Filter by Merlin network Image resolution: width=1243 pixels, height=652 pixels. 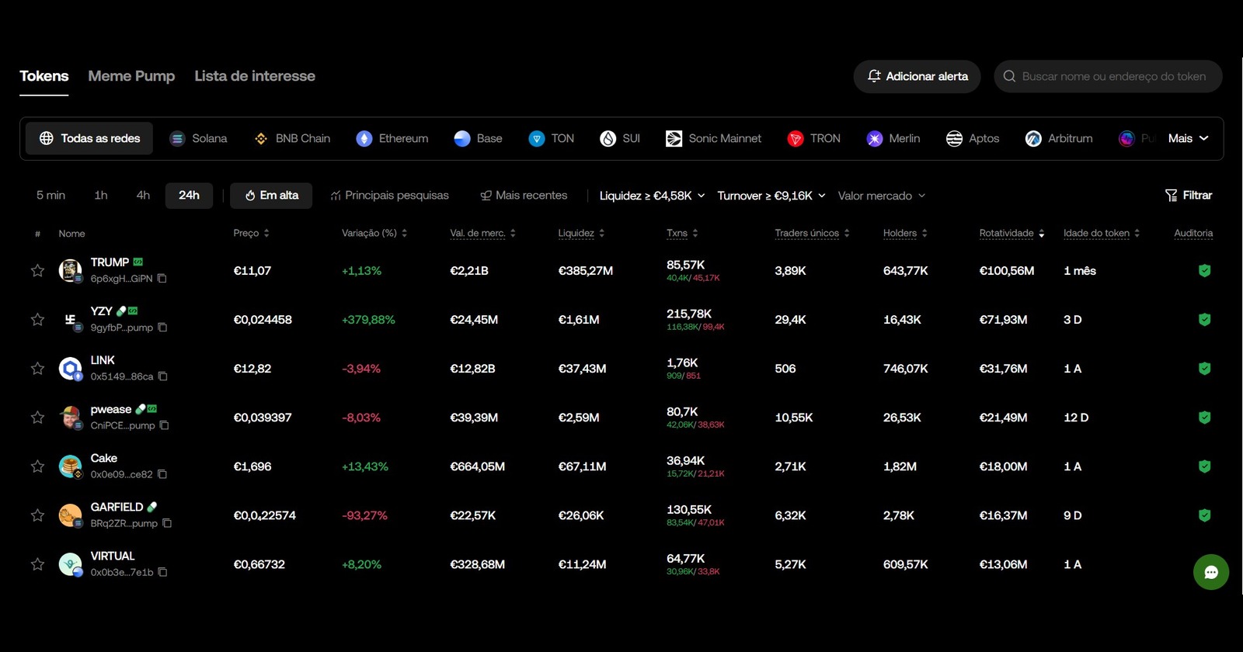[893, 138]
